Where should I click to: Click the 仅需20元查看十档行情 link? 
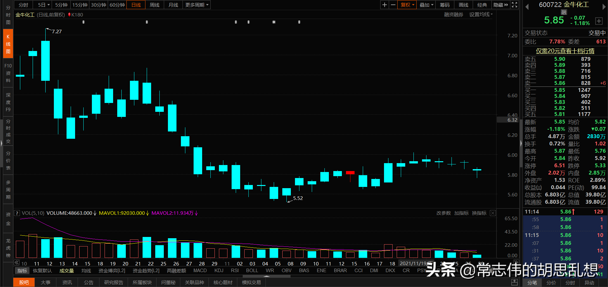point(565,51)
